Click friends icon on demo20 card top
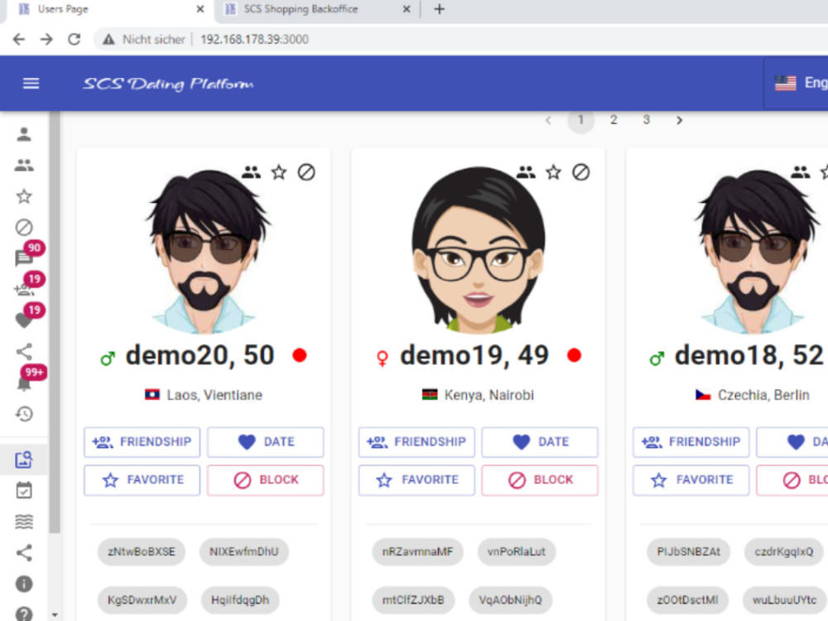 (x=252, y=172)
